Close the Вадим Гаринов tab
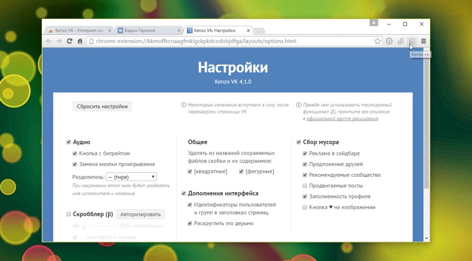This screenshot has height=261, width=472. click(179, 30)
